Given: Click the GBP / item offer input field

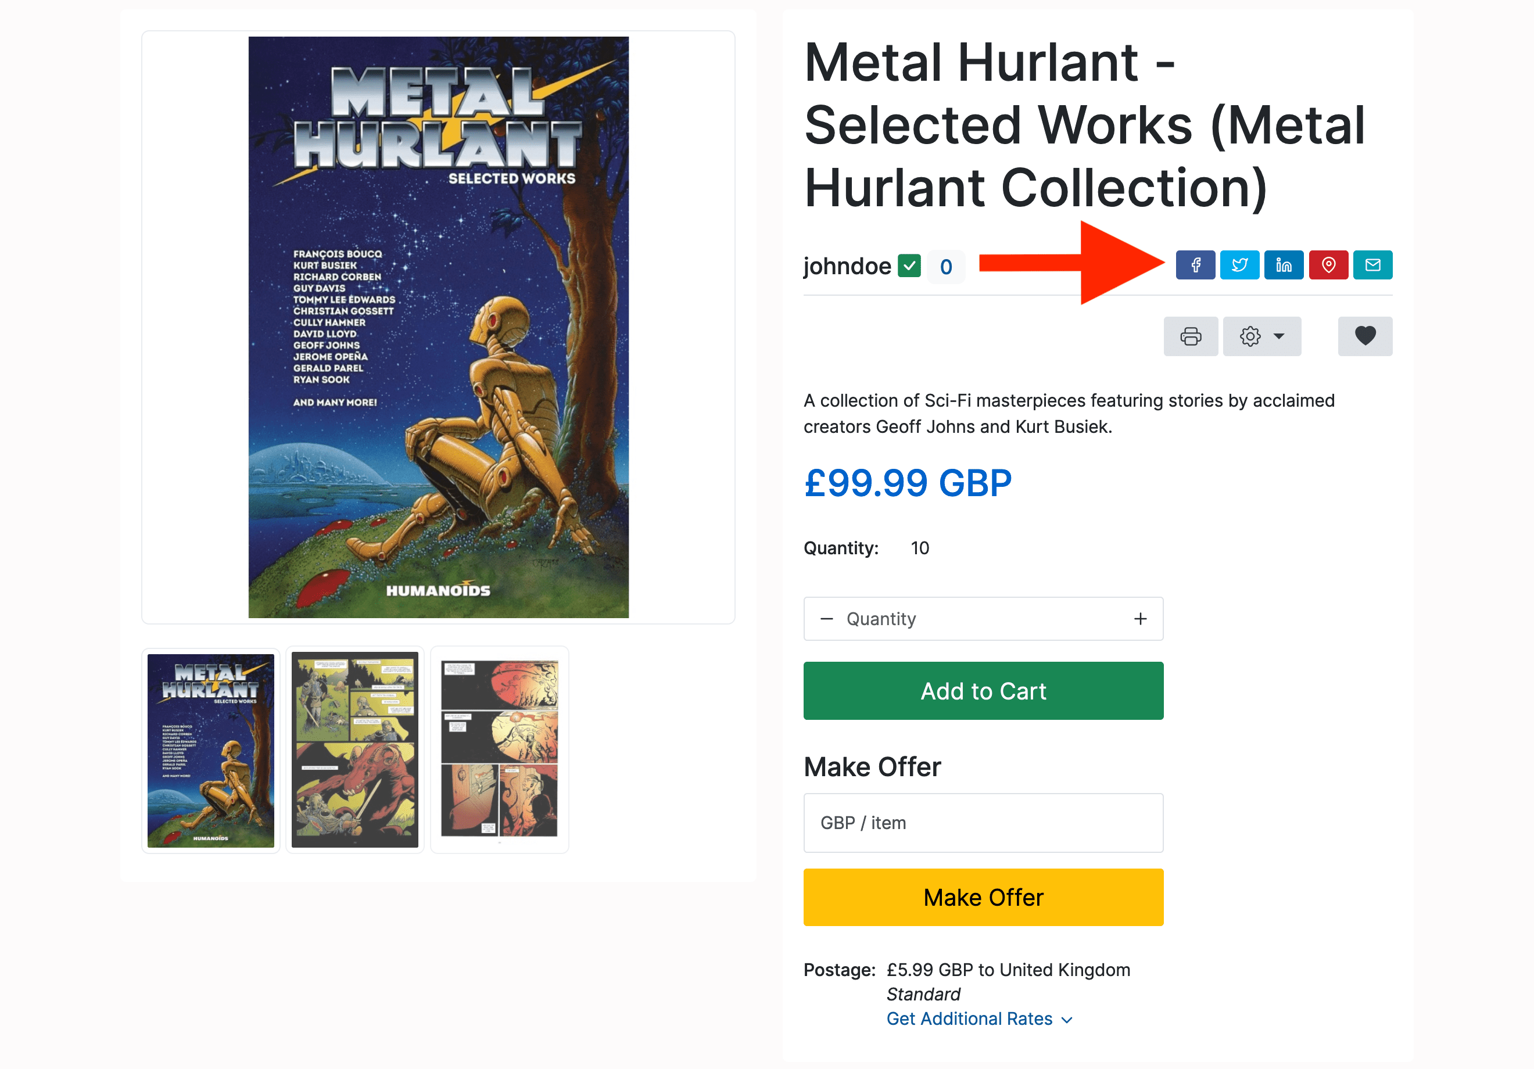Looking at the screenshot, I should (x=983, y=823).
